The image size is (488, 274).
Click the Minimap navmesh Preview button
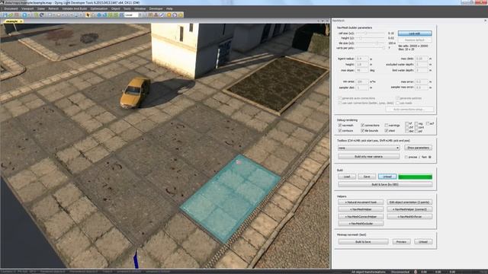(401, 241)
